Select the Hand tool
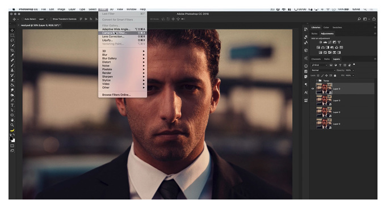This screenshot has width=386, height=208. [x=12, y=120]
